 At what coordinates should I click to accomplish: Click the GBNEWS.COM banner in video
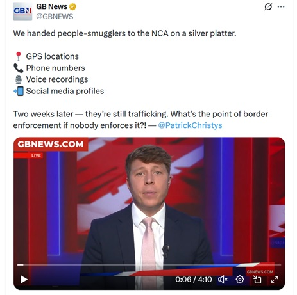pyautogui.click(x=51, y=144)
